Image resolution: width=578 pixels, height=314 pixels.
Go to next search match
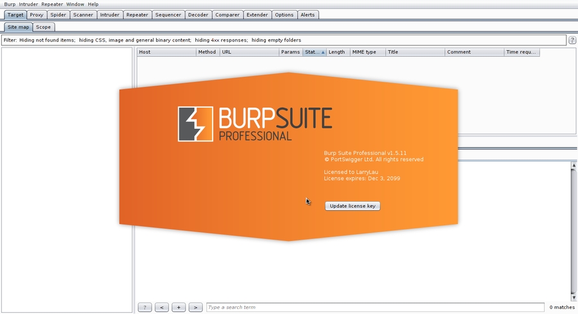(x=195, y=308)
